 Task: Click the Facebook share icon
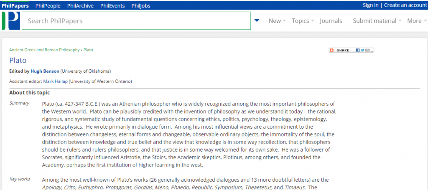[358, 50]
